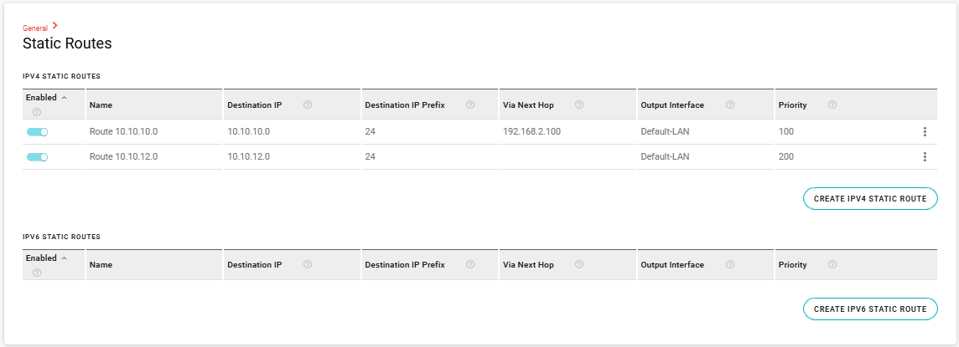The width and height of the screenshot is (959, 347).
Task: Toggle off Route 10.10.12.0 switch
Action: pos(38,157)
